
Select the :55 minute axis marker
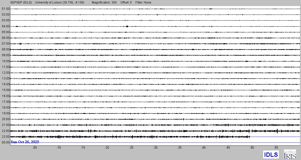click(276, 148)
